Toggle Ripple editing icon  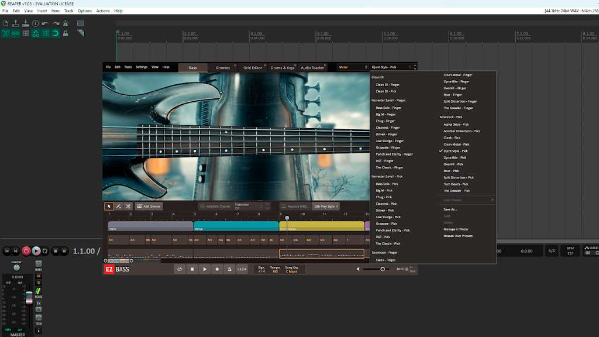pos(26,33)
